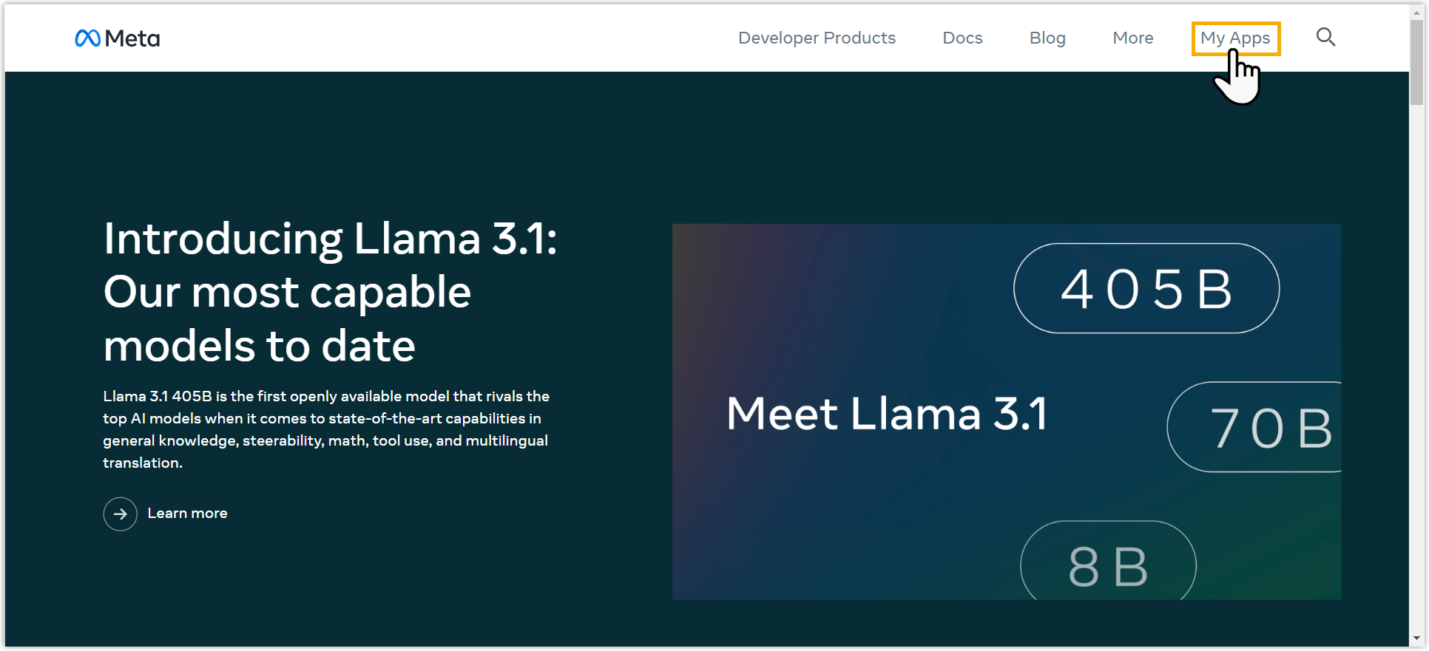Click the Llama 3.1 405B description paragraph
This screenshot has width=1429, height=651.
[325, 429]
